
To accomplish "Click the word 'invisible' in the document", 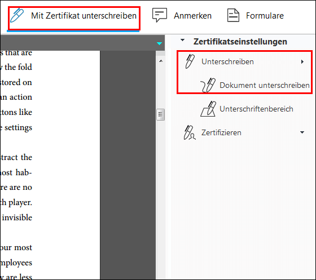I will 17,217.
